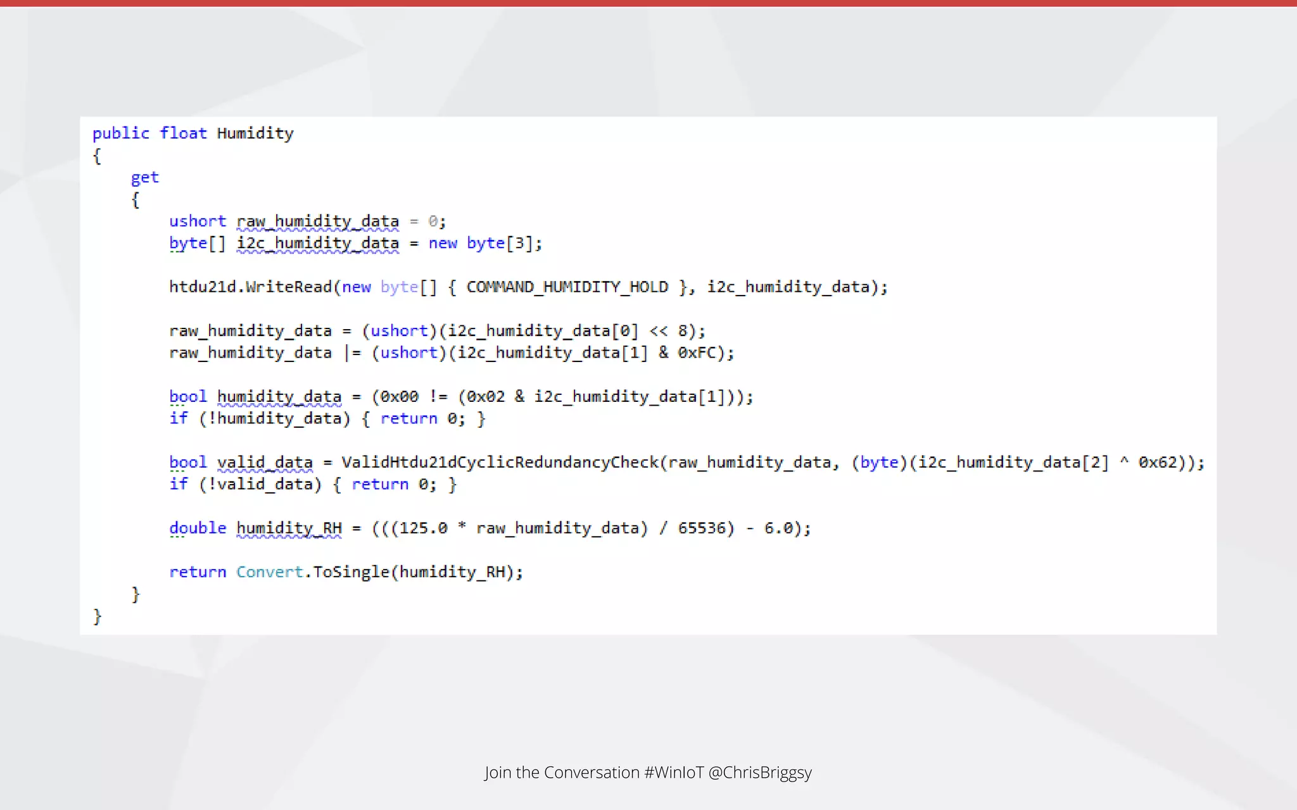Click the ValidHtdu21dCyclicRedundancyCheck function name
The height and width of the screenshot is (810, 1297).
click(x=500, y=463)
